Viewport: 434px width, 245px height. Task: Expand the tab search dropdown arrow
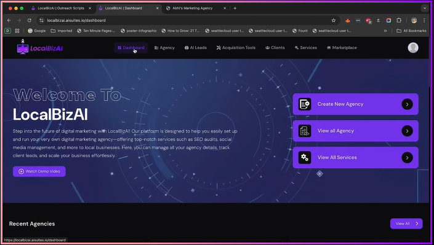[x=425, y=8]
